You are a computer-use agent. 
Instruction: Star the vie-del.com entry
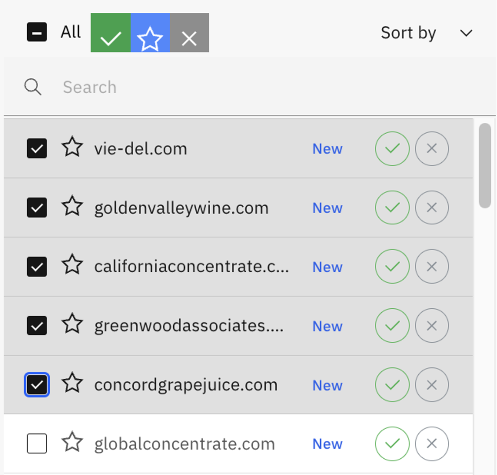point(72,147)
